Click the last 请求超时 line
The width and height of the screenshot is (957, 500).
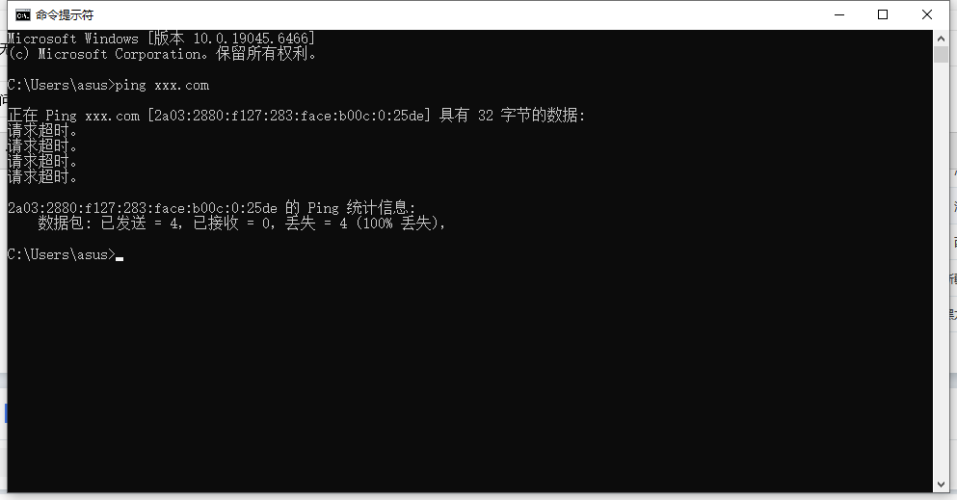[42, 177]
